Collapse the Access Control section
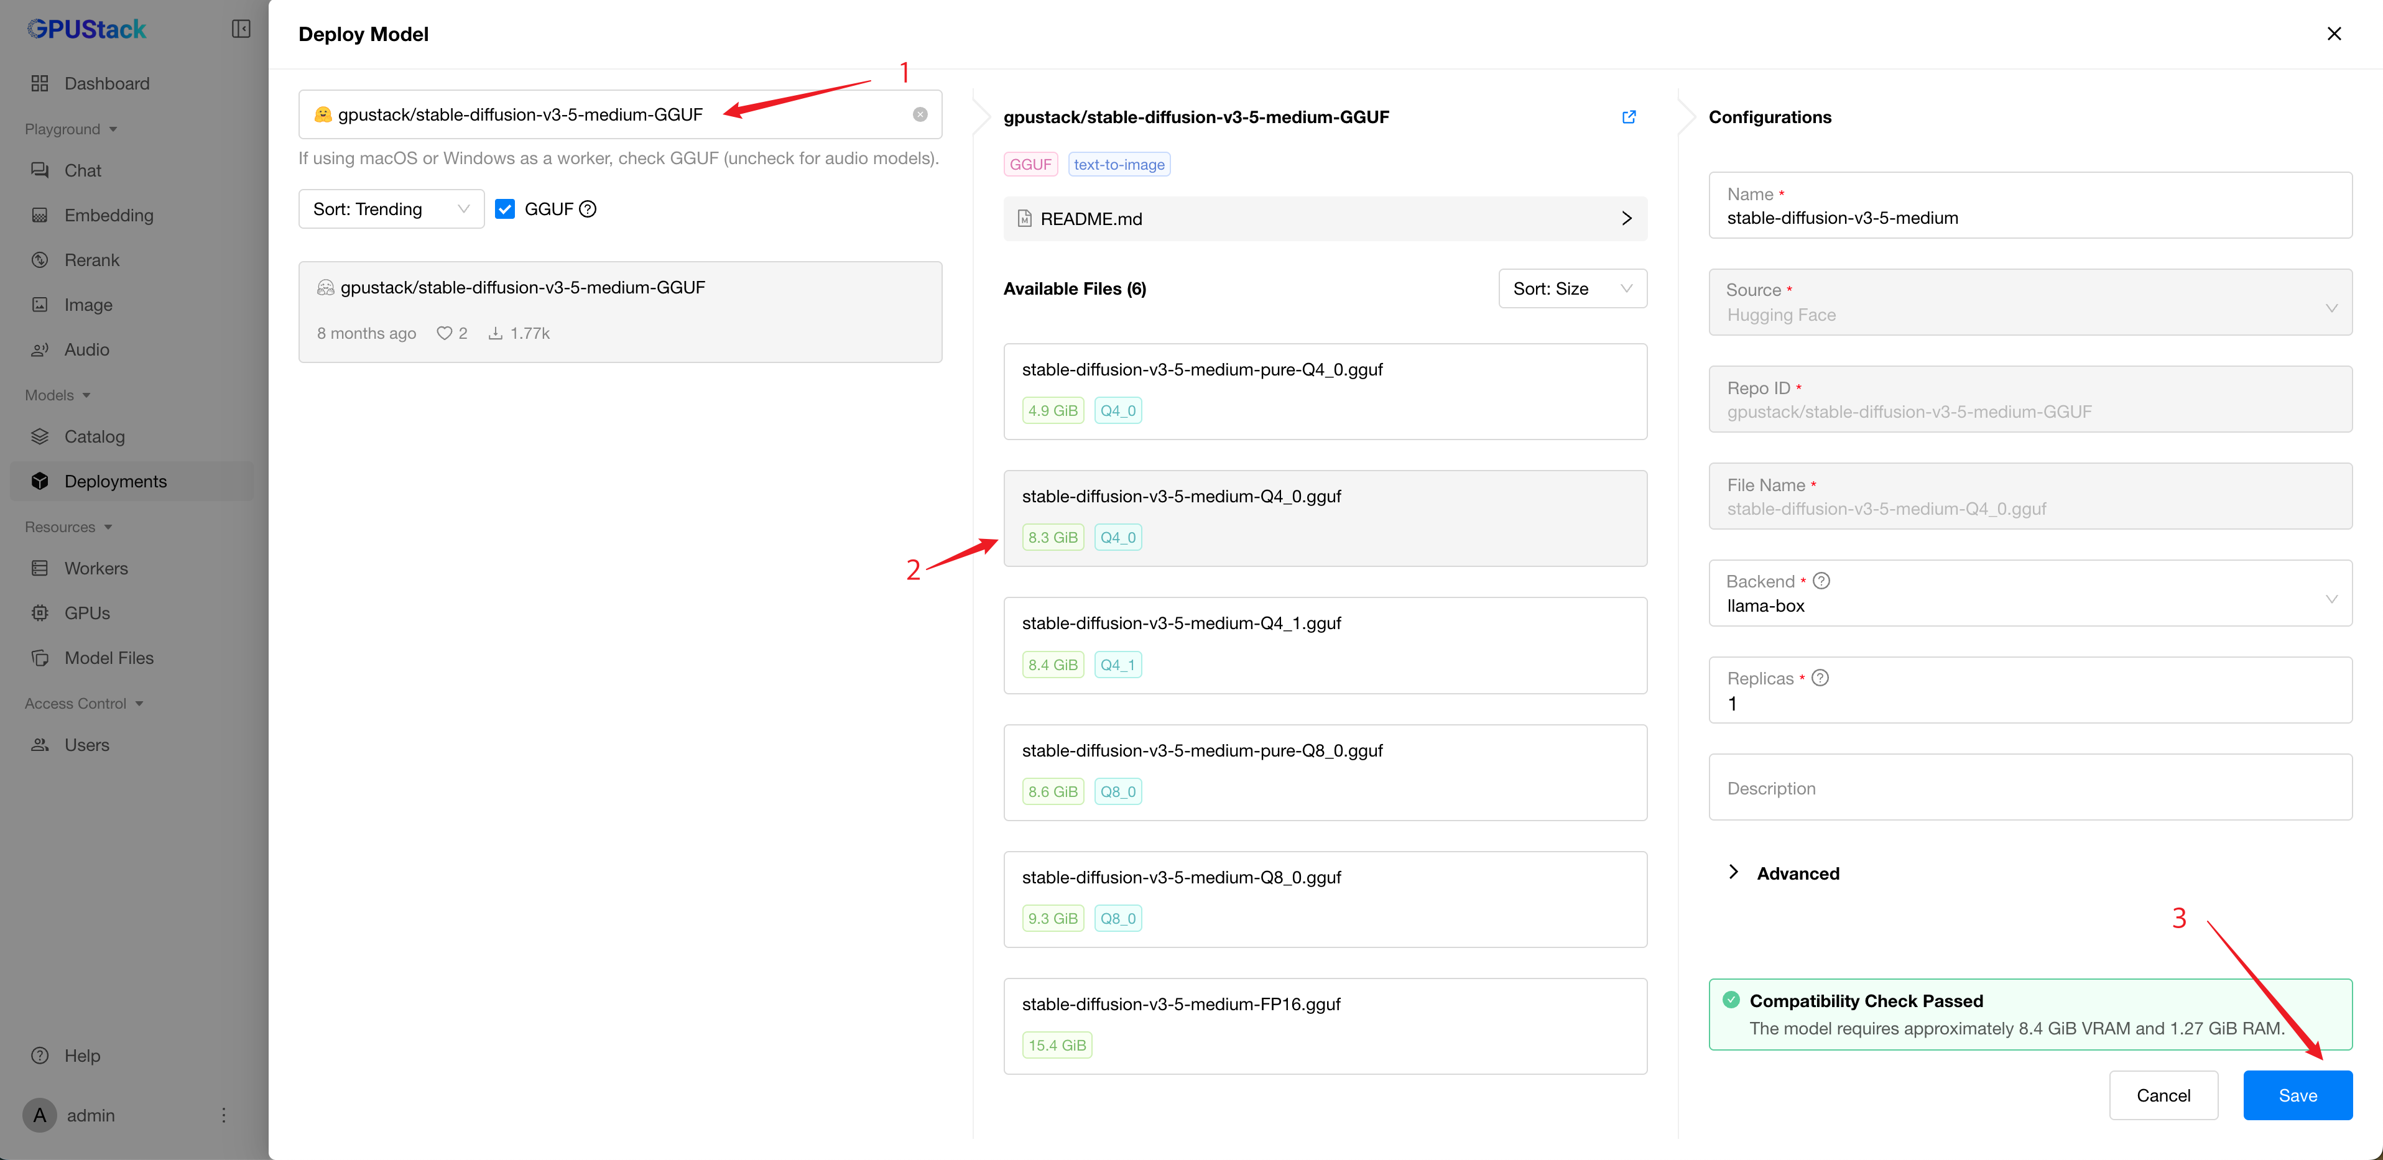The width and height of the screenshot is (2383, 1160). pos(84,703)
